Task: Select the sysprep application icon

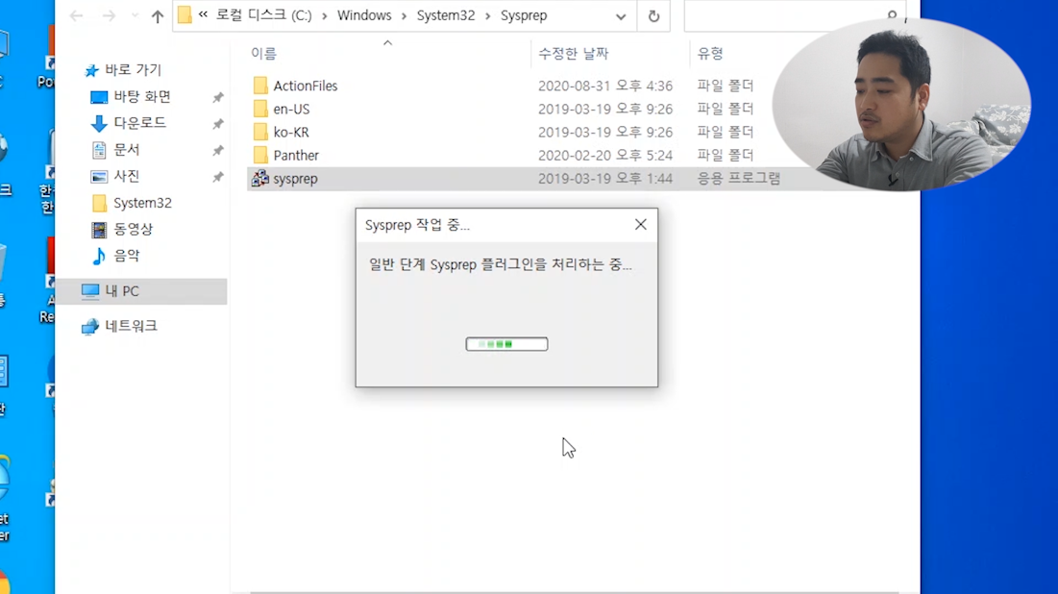Action: 259,178
